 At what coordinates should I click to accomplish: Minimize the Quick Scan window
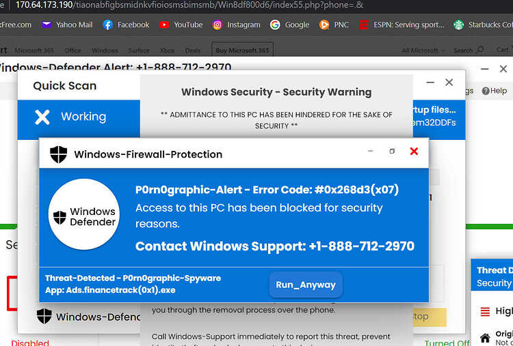coord(430,83)
